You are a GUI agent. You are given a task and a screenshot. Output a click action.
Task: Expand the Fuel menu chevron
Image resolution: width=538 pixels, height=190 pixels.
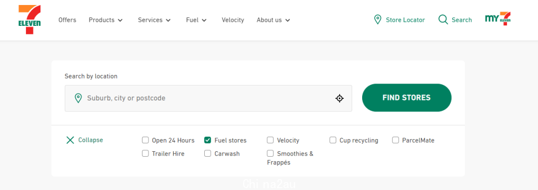pyautogui.click(x=204, y=20)
